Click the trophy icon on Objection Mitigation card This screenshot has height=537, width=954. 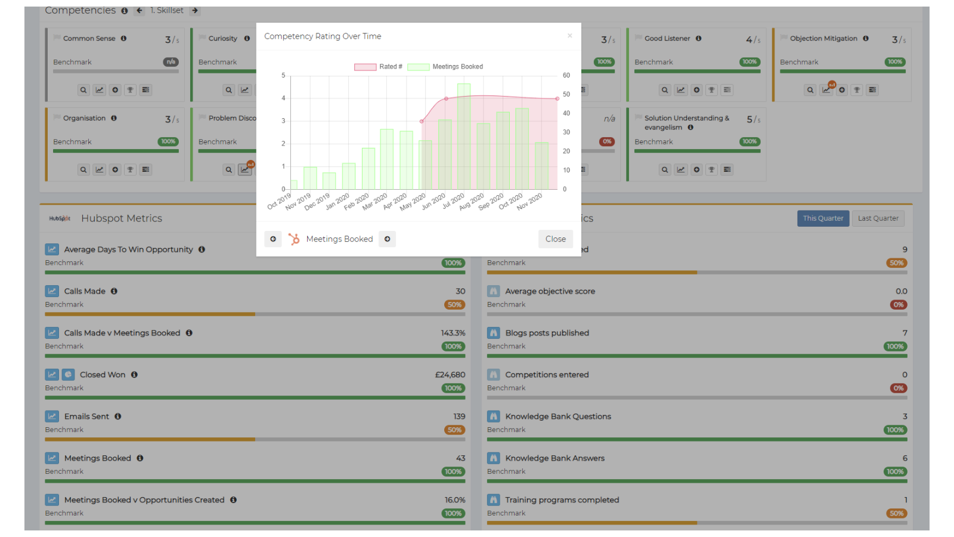coord(857,90)
